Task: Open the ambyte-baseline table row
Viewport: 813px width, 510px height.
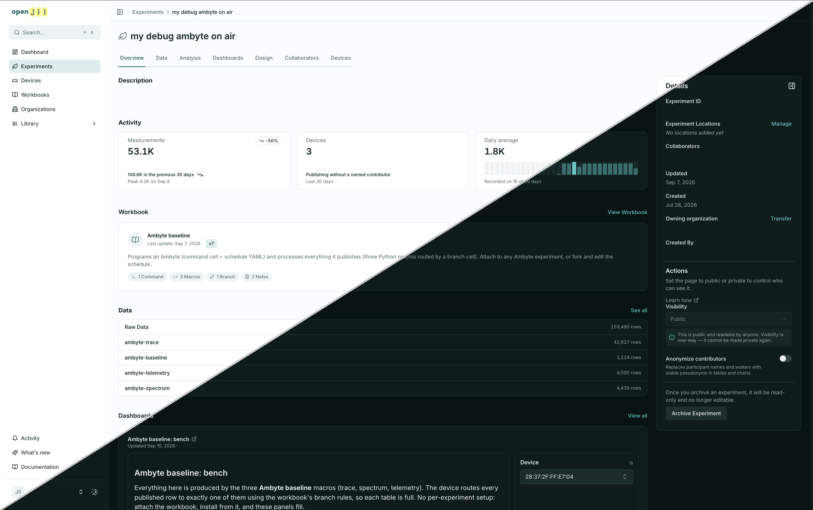Action: point(383,358)
